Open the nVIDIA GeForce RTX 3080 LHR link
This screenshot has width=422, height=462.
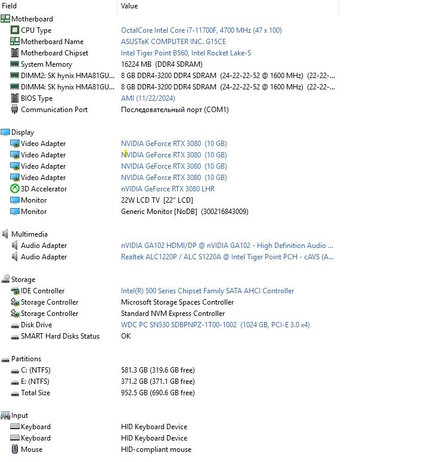[x=167, y=189]
